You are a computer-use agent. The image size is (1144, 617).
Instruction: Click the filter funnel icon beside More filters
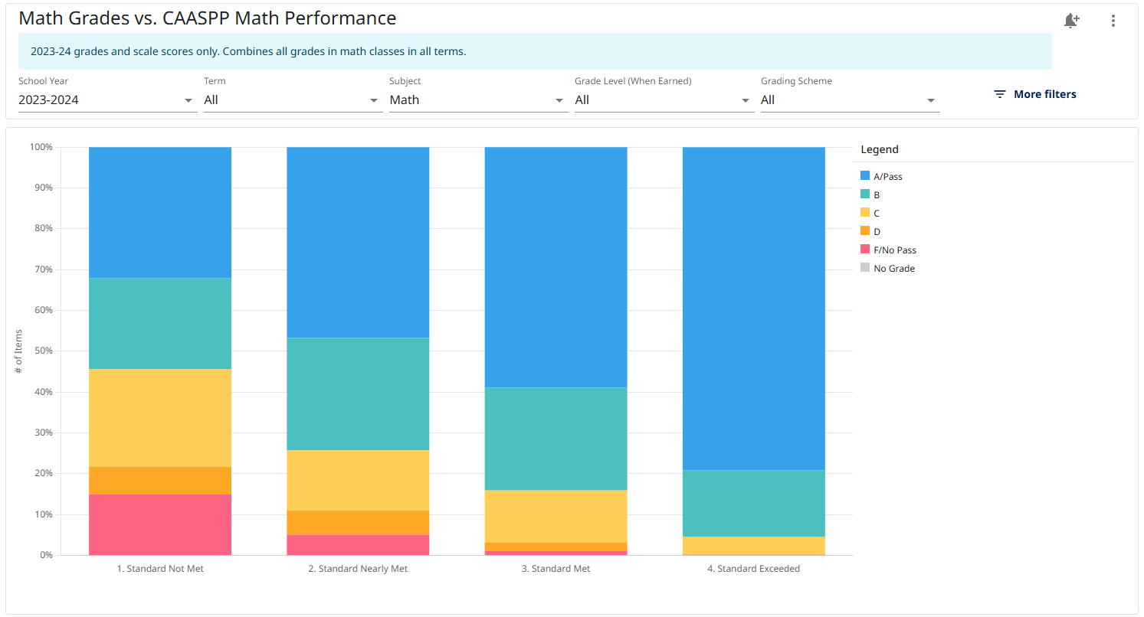click(1000, 93)
